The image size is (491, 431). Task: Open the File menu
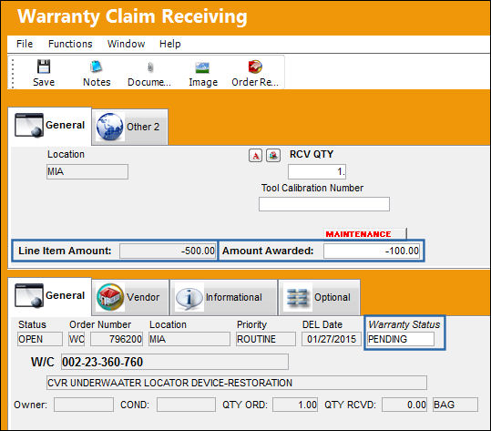(25, 44)
